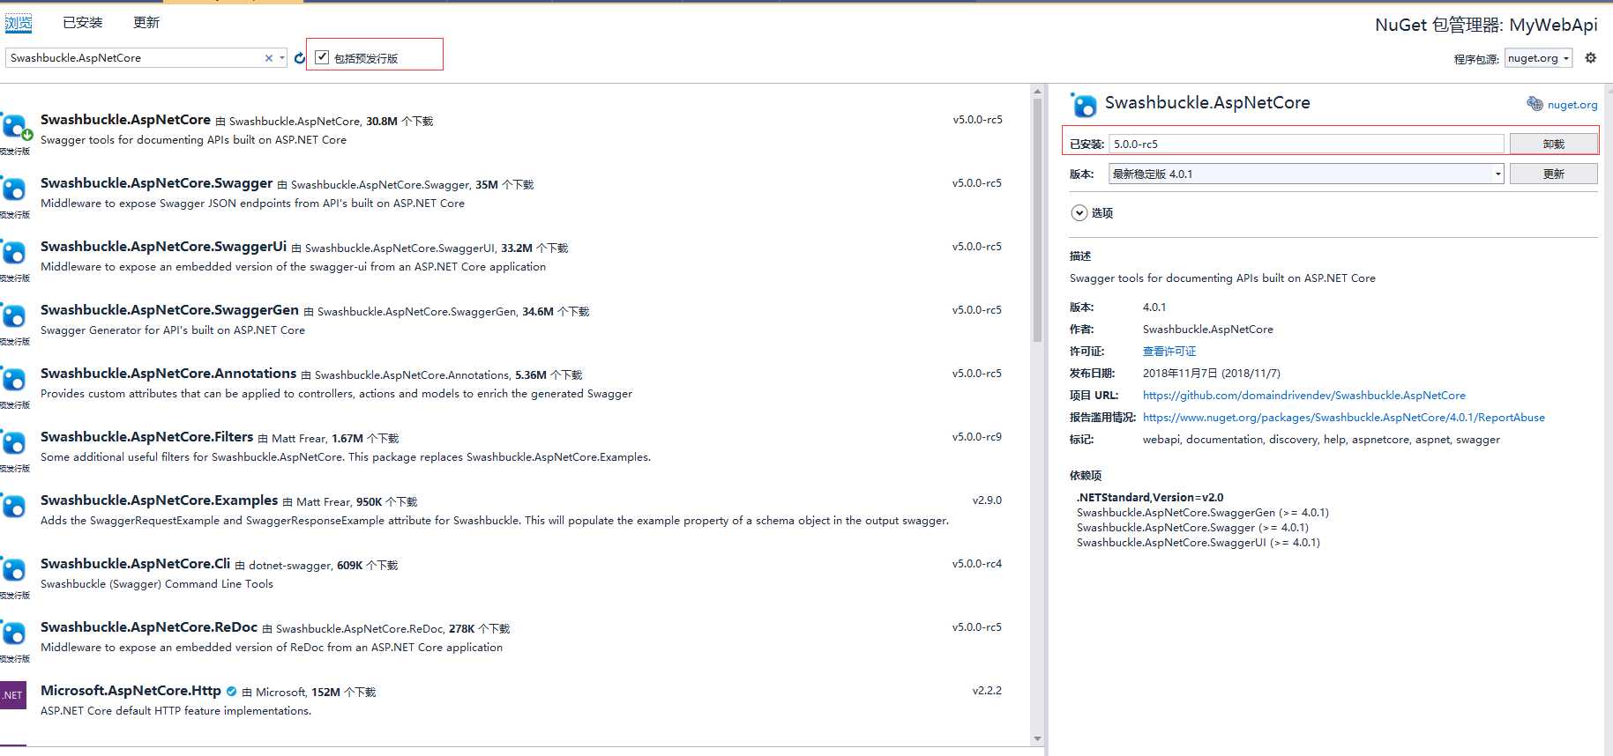Click the installed version 5.0.0-rc5 field
Screen dimensions: 1613x756
pyautogui.click(x=1306, y=144)
